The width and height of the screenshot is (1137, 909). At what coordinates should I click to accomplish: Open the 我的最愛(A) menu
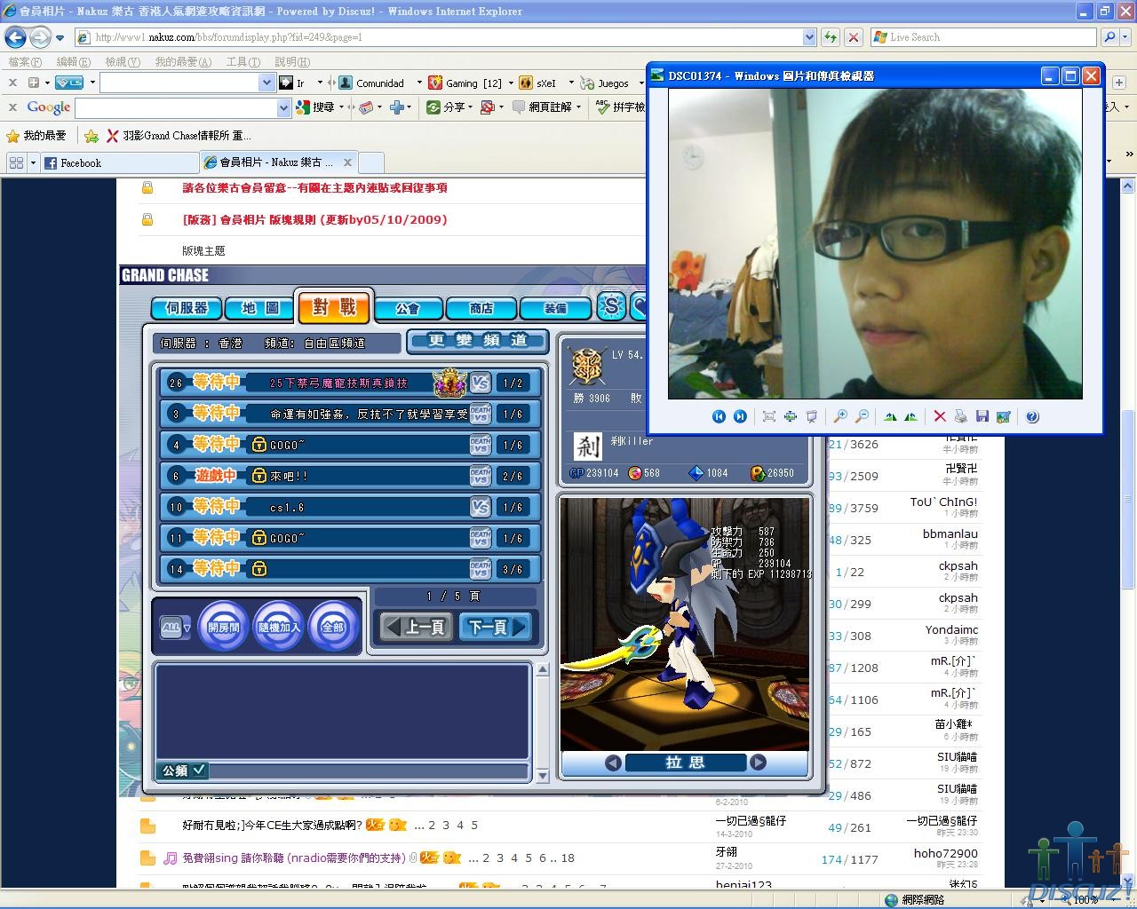tap(183, 61)
